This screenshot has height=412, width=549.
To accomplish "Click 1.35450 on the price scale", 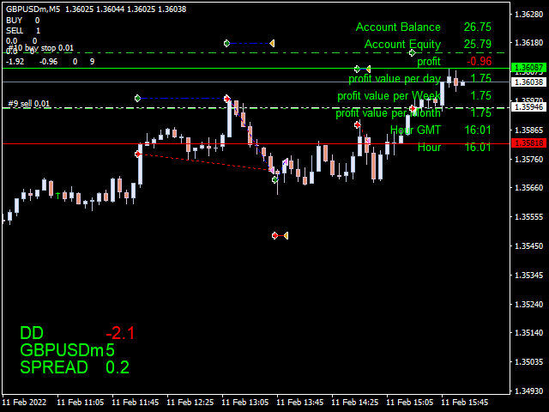I will pyautogui.click(x=528, y=246).
